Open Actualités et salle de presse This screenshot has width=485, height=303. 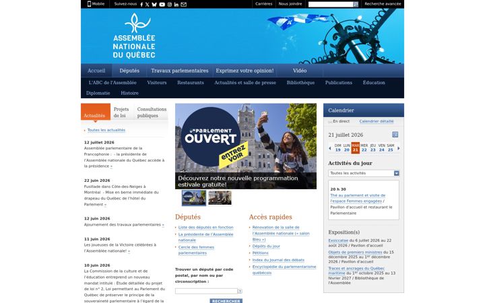coord(245,83)
